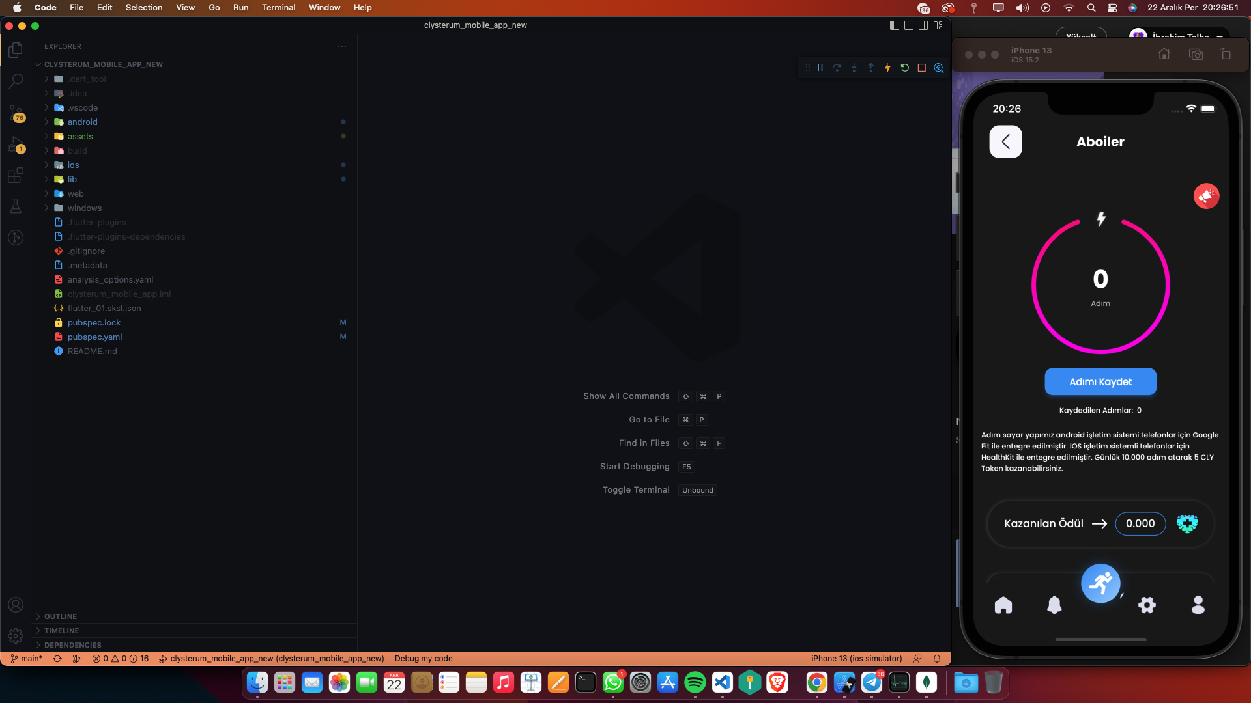Open the Extensions view
The width and height of the screenshot is (1251, 703).
coord(16,176)
